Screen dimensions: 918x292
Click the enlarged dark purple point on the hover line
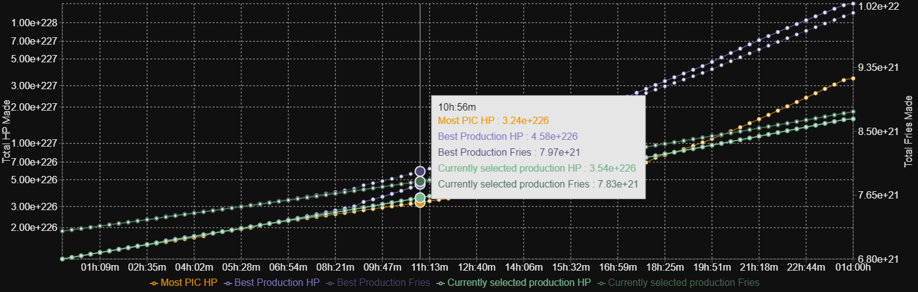(420, 172)
